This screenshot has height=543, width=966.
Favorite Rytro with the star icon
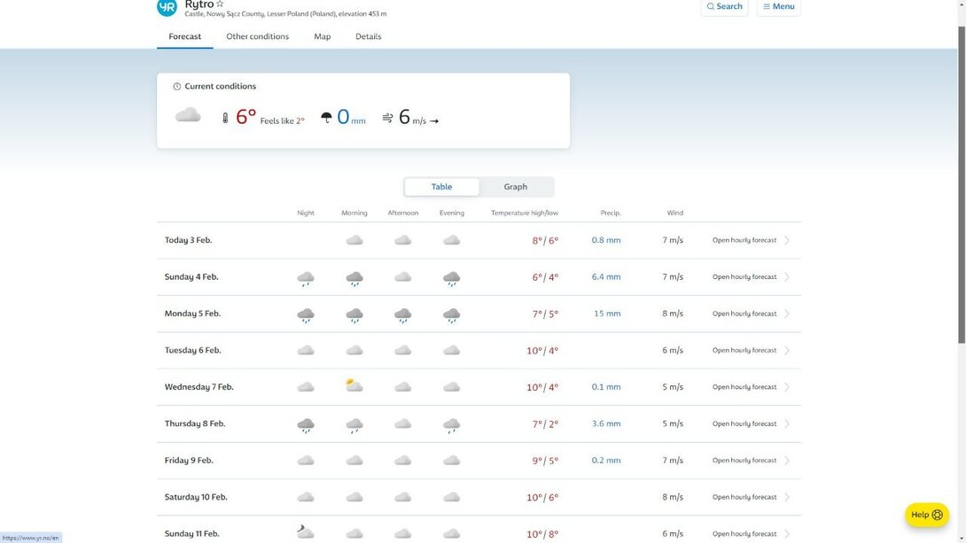(220, 4)
